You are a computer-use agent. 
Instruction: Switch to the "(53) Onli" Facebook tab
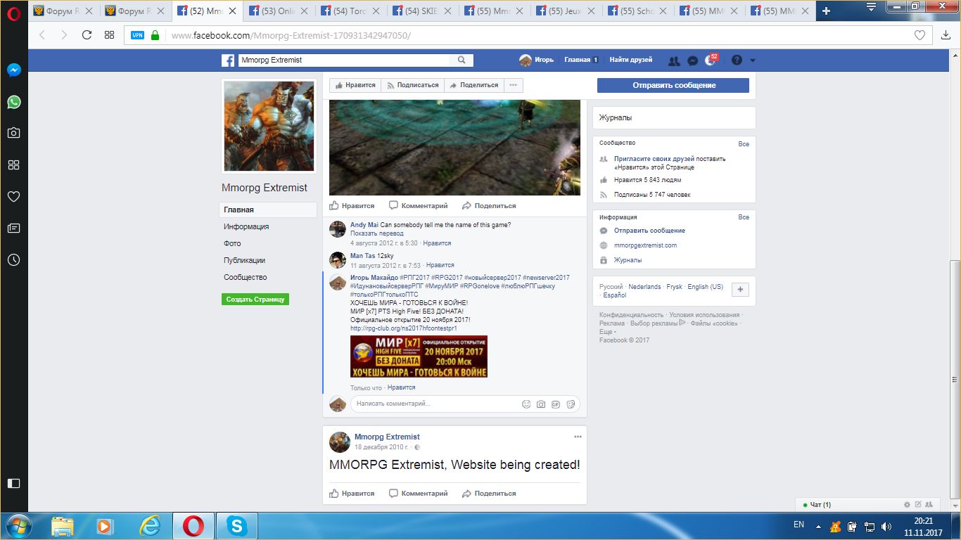[x=278, y=11]
